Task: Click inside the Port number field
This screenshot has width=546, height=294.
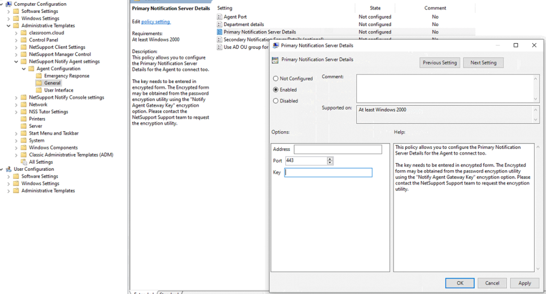Action: coord(306,161)
